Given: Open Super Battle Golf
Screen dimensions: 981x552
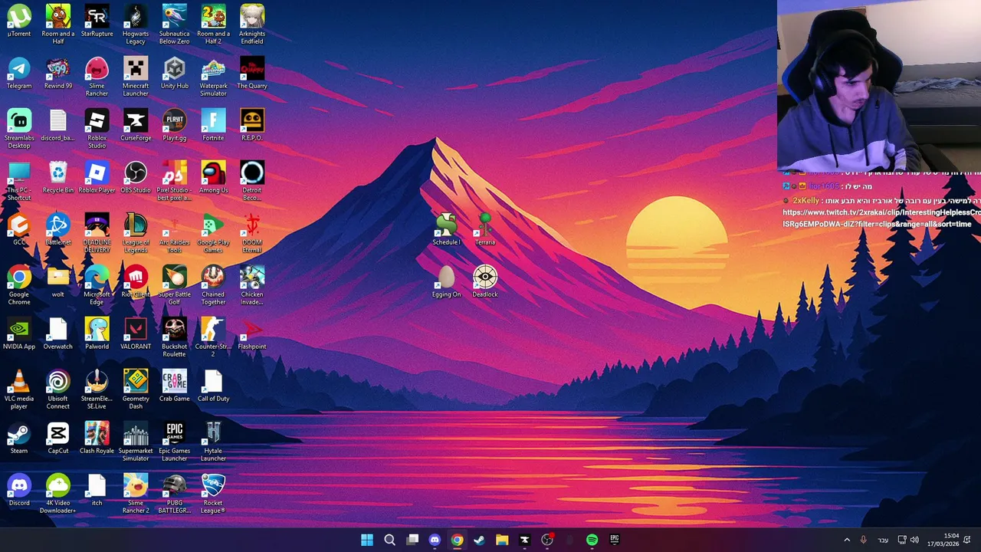Looking at the screenshot, I should click(174, 285).
